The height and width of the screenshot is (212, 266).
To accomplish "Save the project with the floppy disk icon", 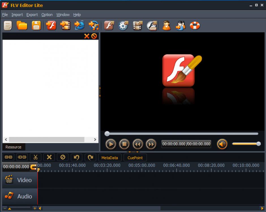I will 36,26.
